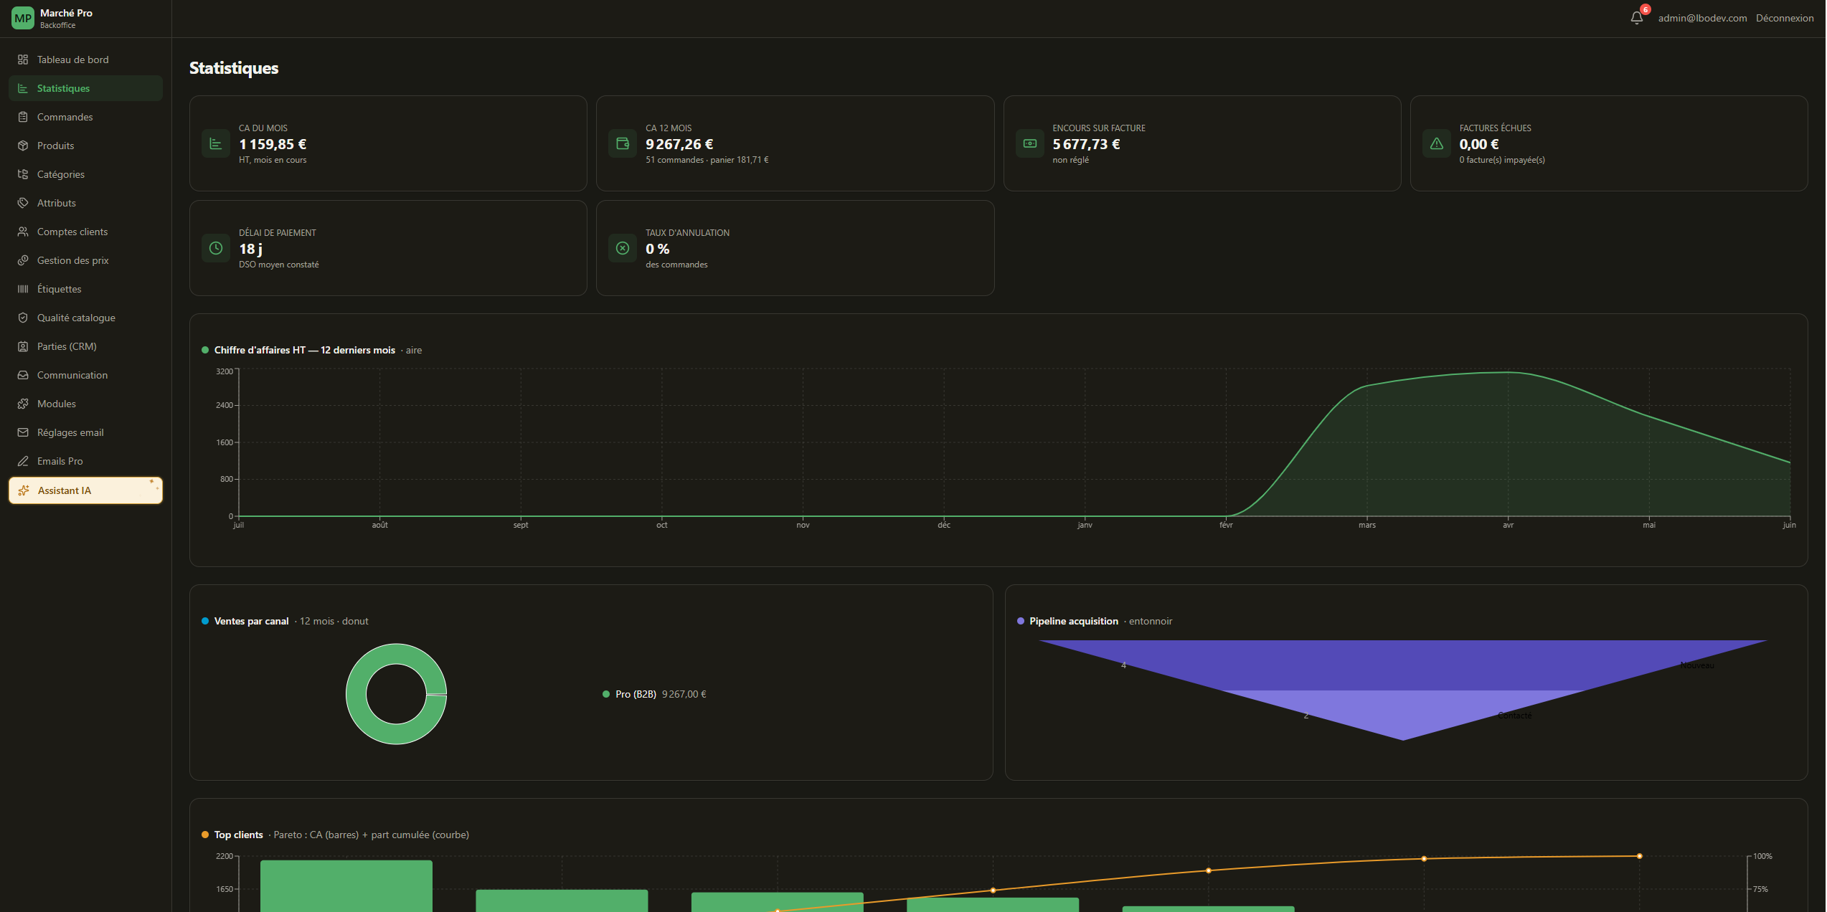The width and height of the screenshot is (1827, 912).
Task: Click the Réglages email envelope icon
Action: click(23, 432)
